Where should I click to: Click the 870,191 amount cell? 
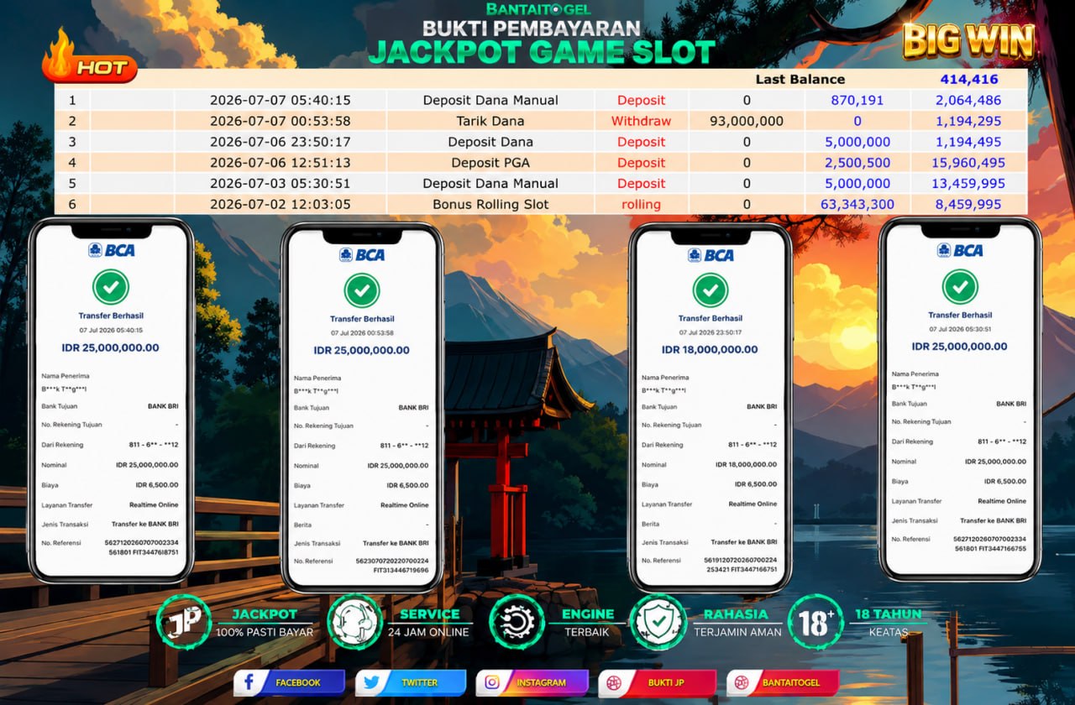coord(857,100)
